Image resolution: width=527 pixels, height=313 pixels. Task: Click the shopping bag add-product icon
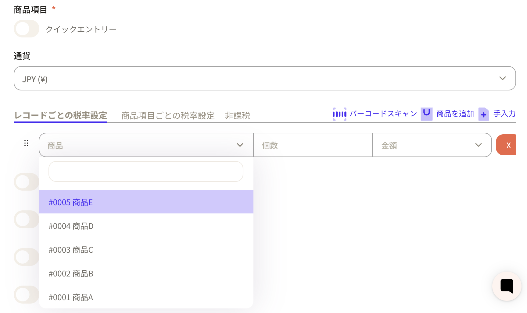[x=426, y=114]
